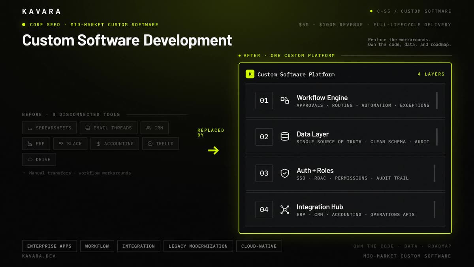This screenshot has height=267, width=474.
Task: Click C-S5 / CUSTOM SOFTWARE label
Action: click(414, 11)
